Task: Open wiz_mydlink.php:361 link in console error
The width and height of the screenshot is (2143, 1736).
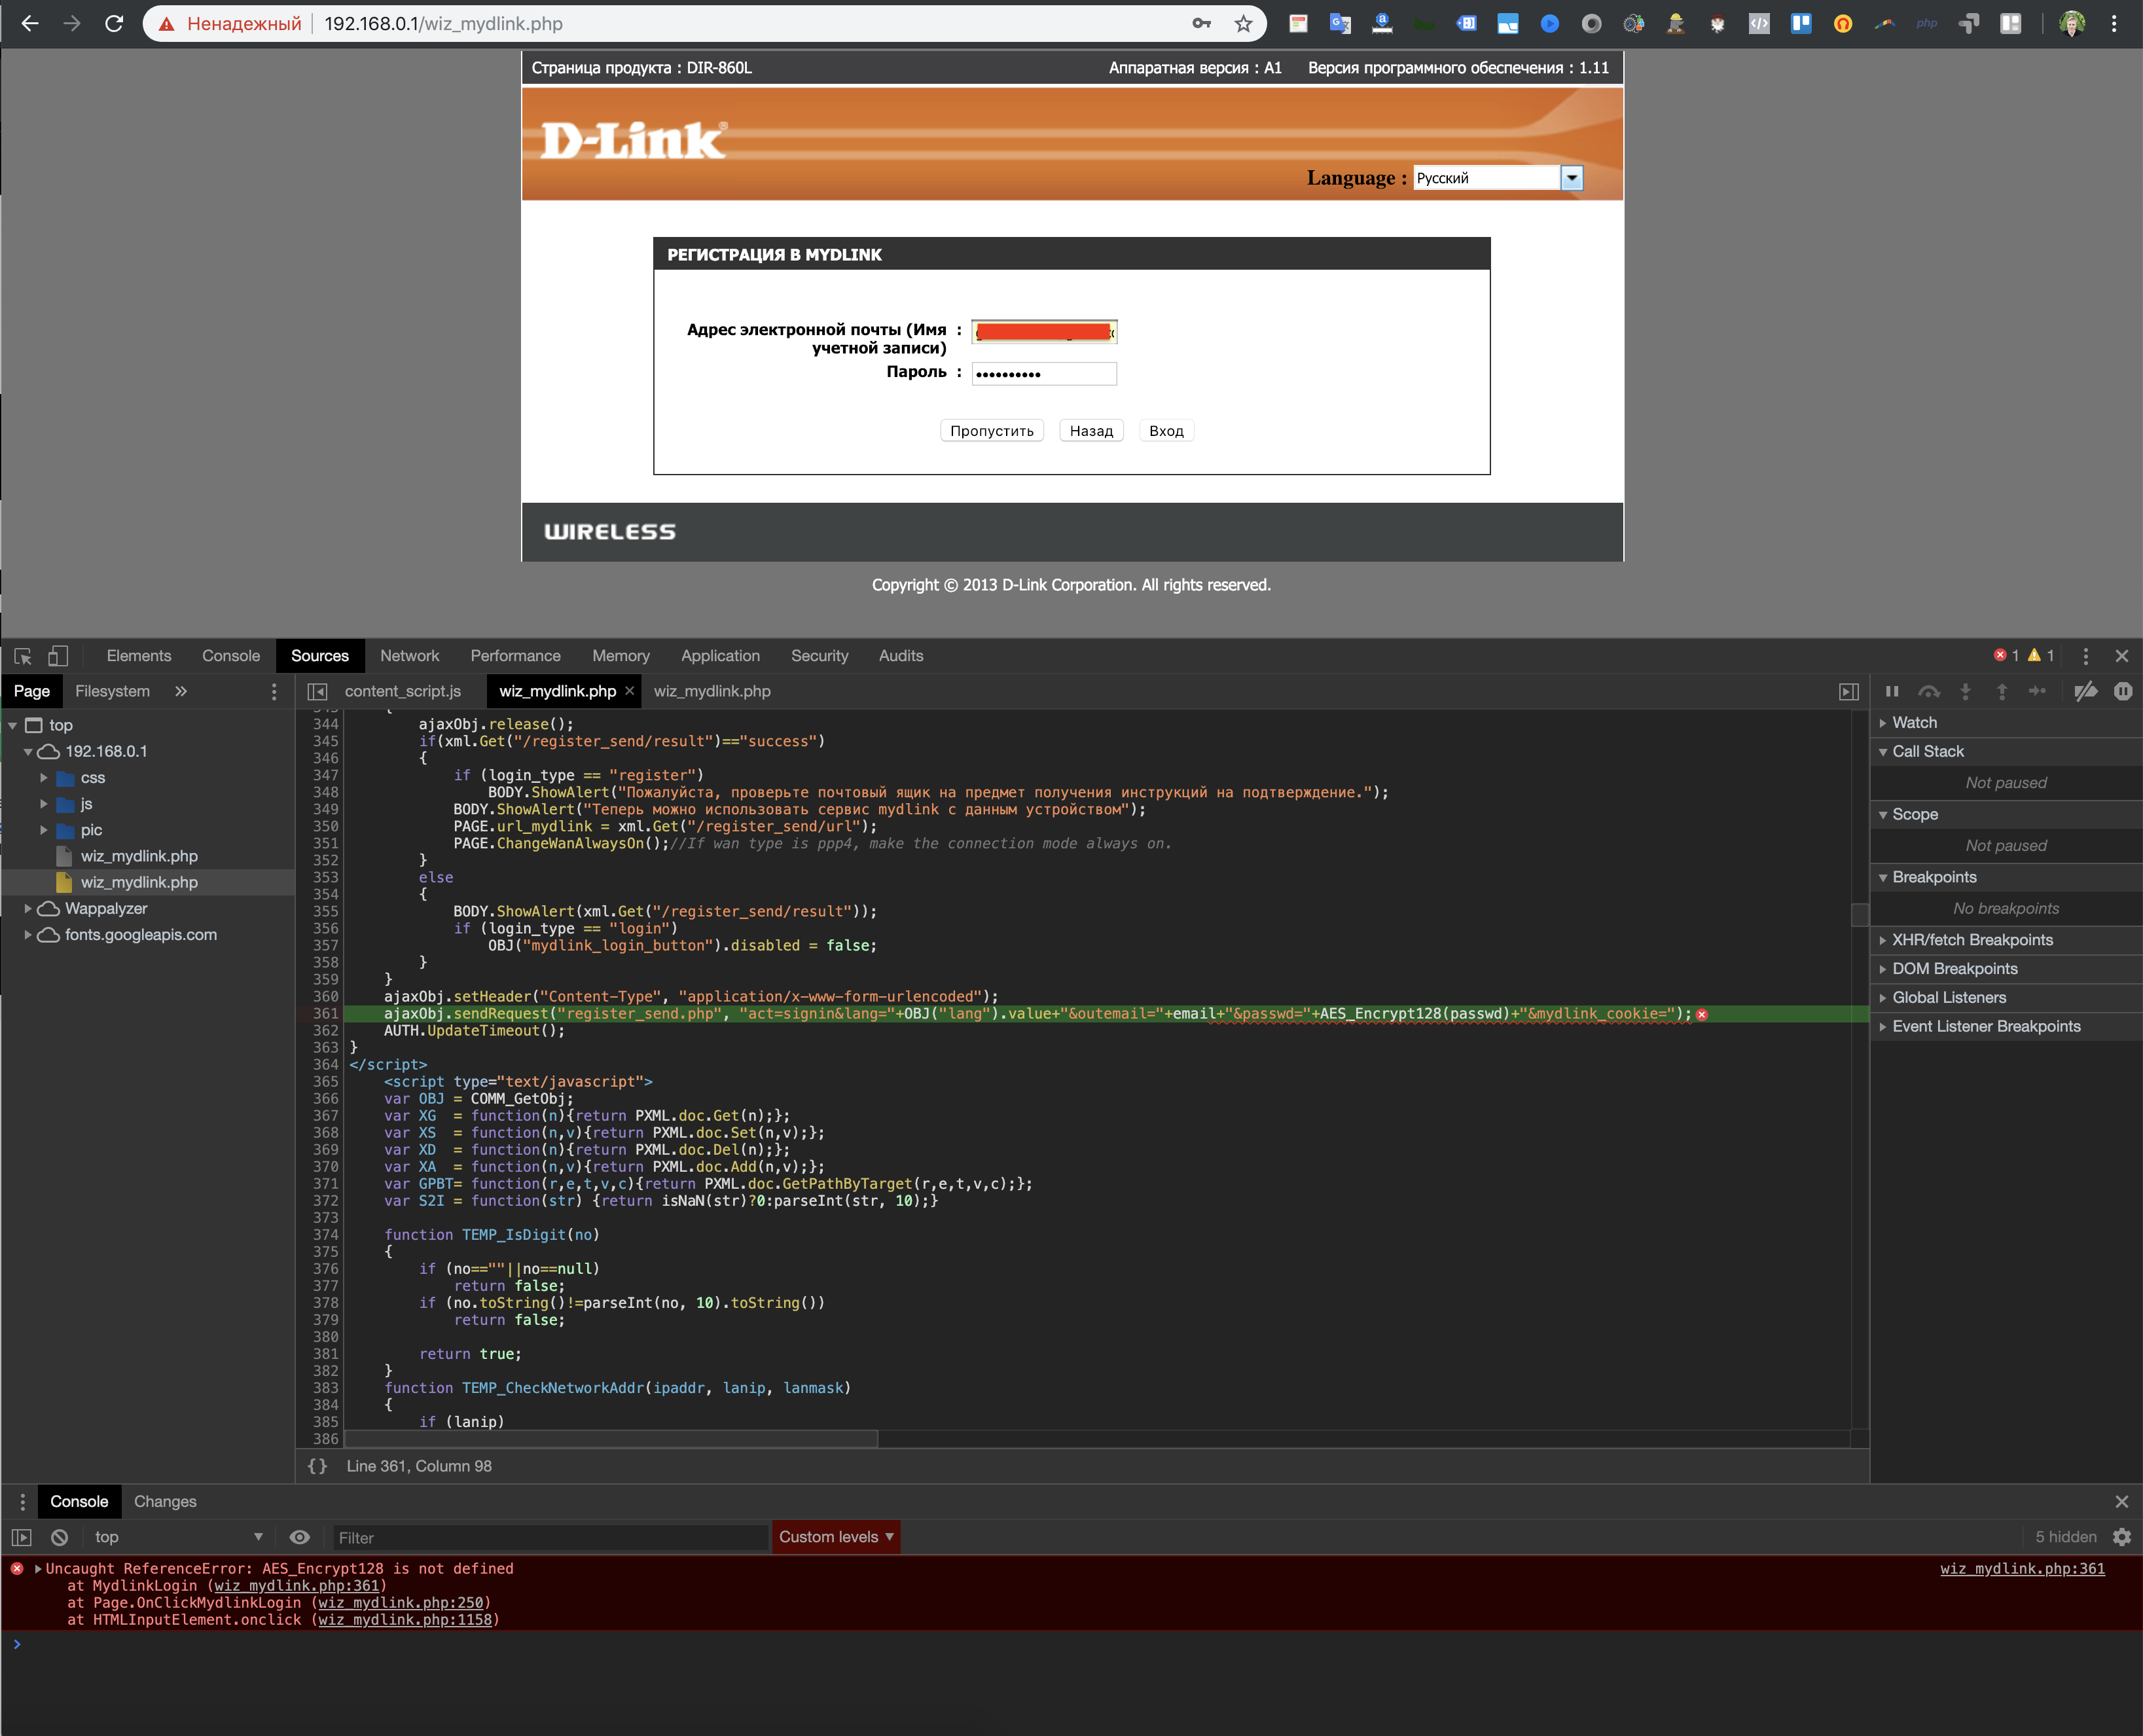Action: tap(2022, 1568)
